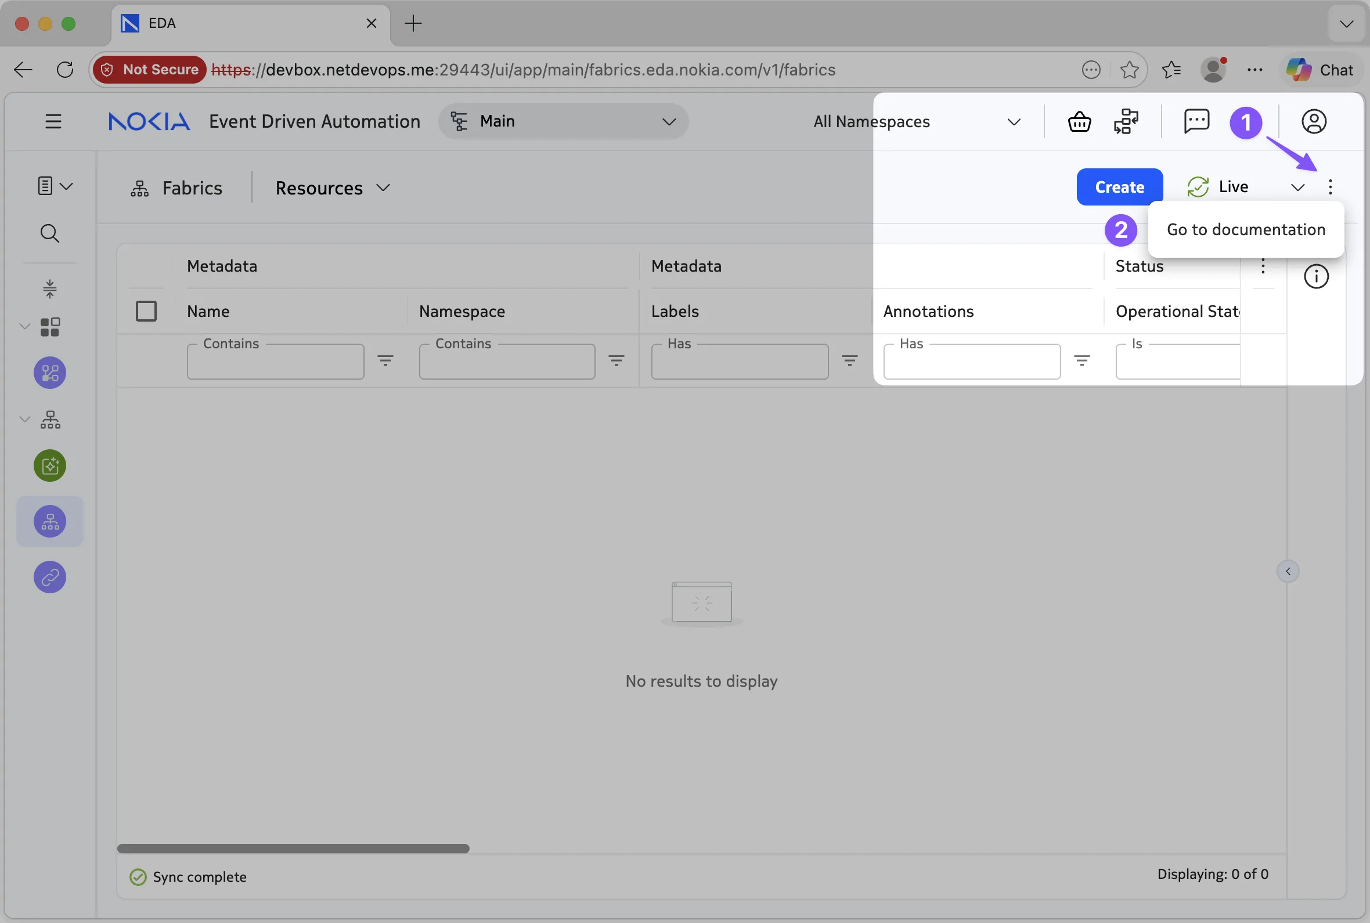Click the Annotations column header
1370x923 pixels.
point(928,311)
